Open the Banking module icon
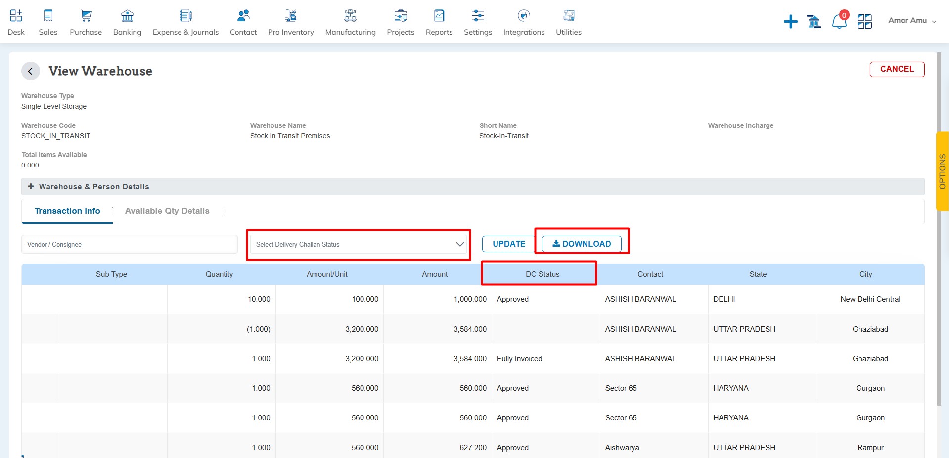The height and width of the screenshot is (458, 949). [x=127, y=16]
